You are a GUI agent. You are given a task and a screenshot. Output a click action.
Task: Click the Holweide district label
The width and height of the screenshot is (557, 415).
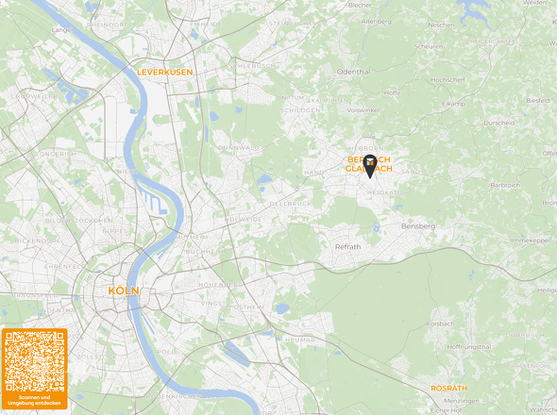pos(244,220)
